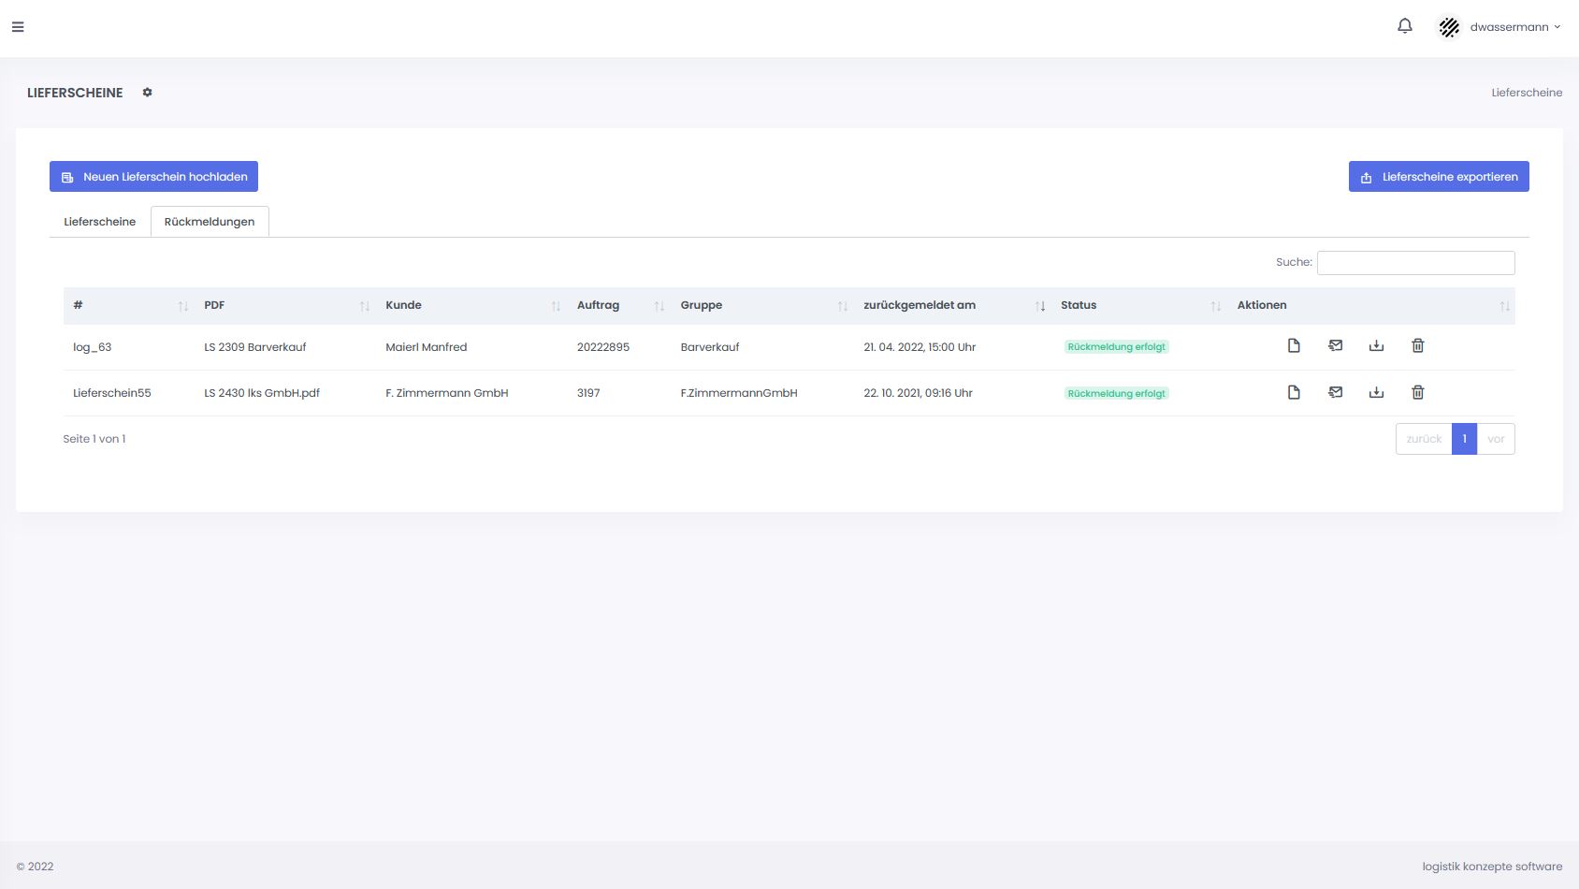Click the user avatar icon
This screenshot has height=889, width=1579.
1449,27
